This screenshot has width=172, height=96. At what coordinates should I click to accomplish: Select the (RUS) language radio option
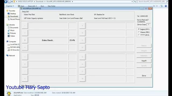tap(139, 35)
